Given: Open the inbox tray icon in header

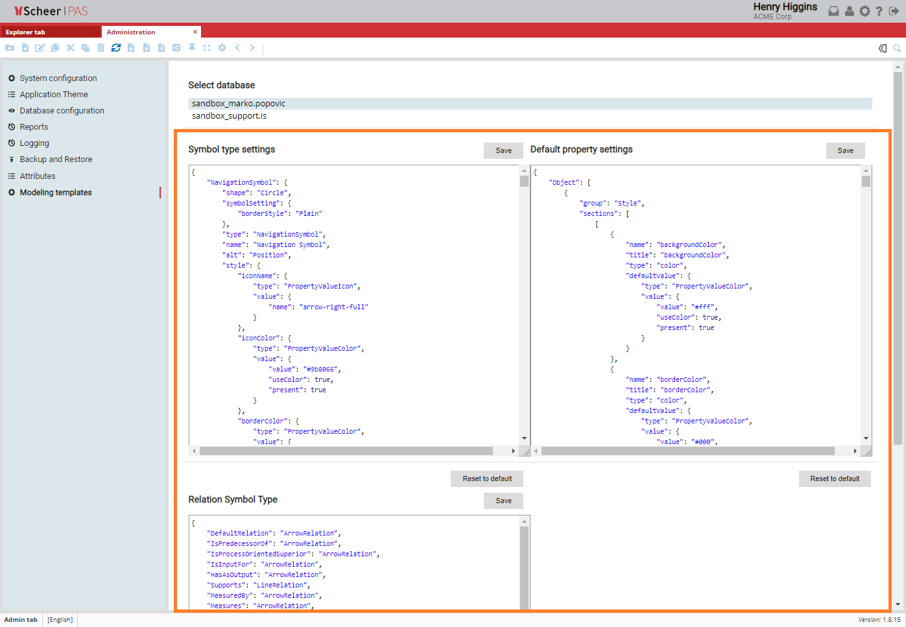Looking at the screenshot, I should [833, 11].
